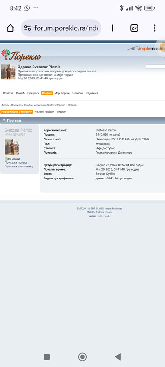The image size is (165, 367).
Task: Click the XHTML footer link
Action: tap(92, 216)
